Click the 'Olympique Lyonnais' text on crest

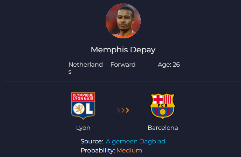point(83,97)
